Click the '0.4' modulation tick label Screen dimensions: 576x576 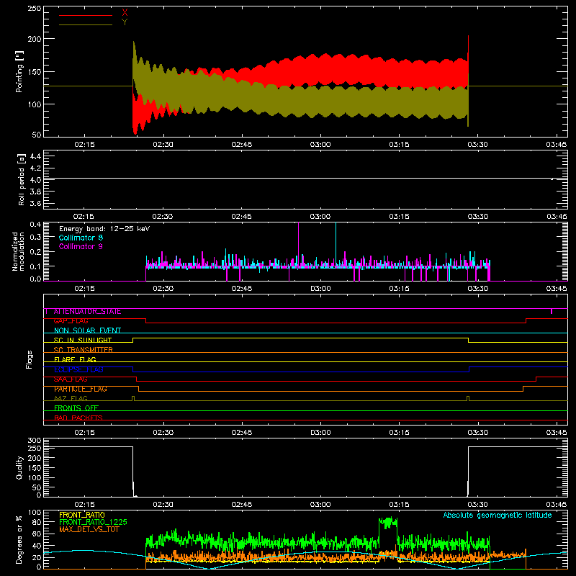tap(35, 224)
